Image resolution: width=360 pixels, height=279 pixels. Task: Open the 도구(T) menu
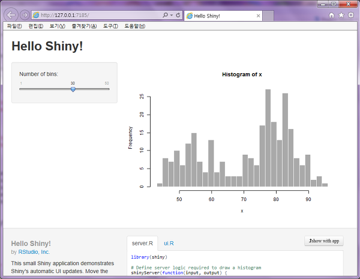[110, 26]
